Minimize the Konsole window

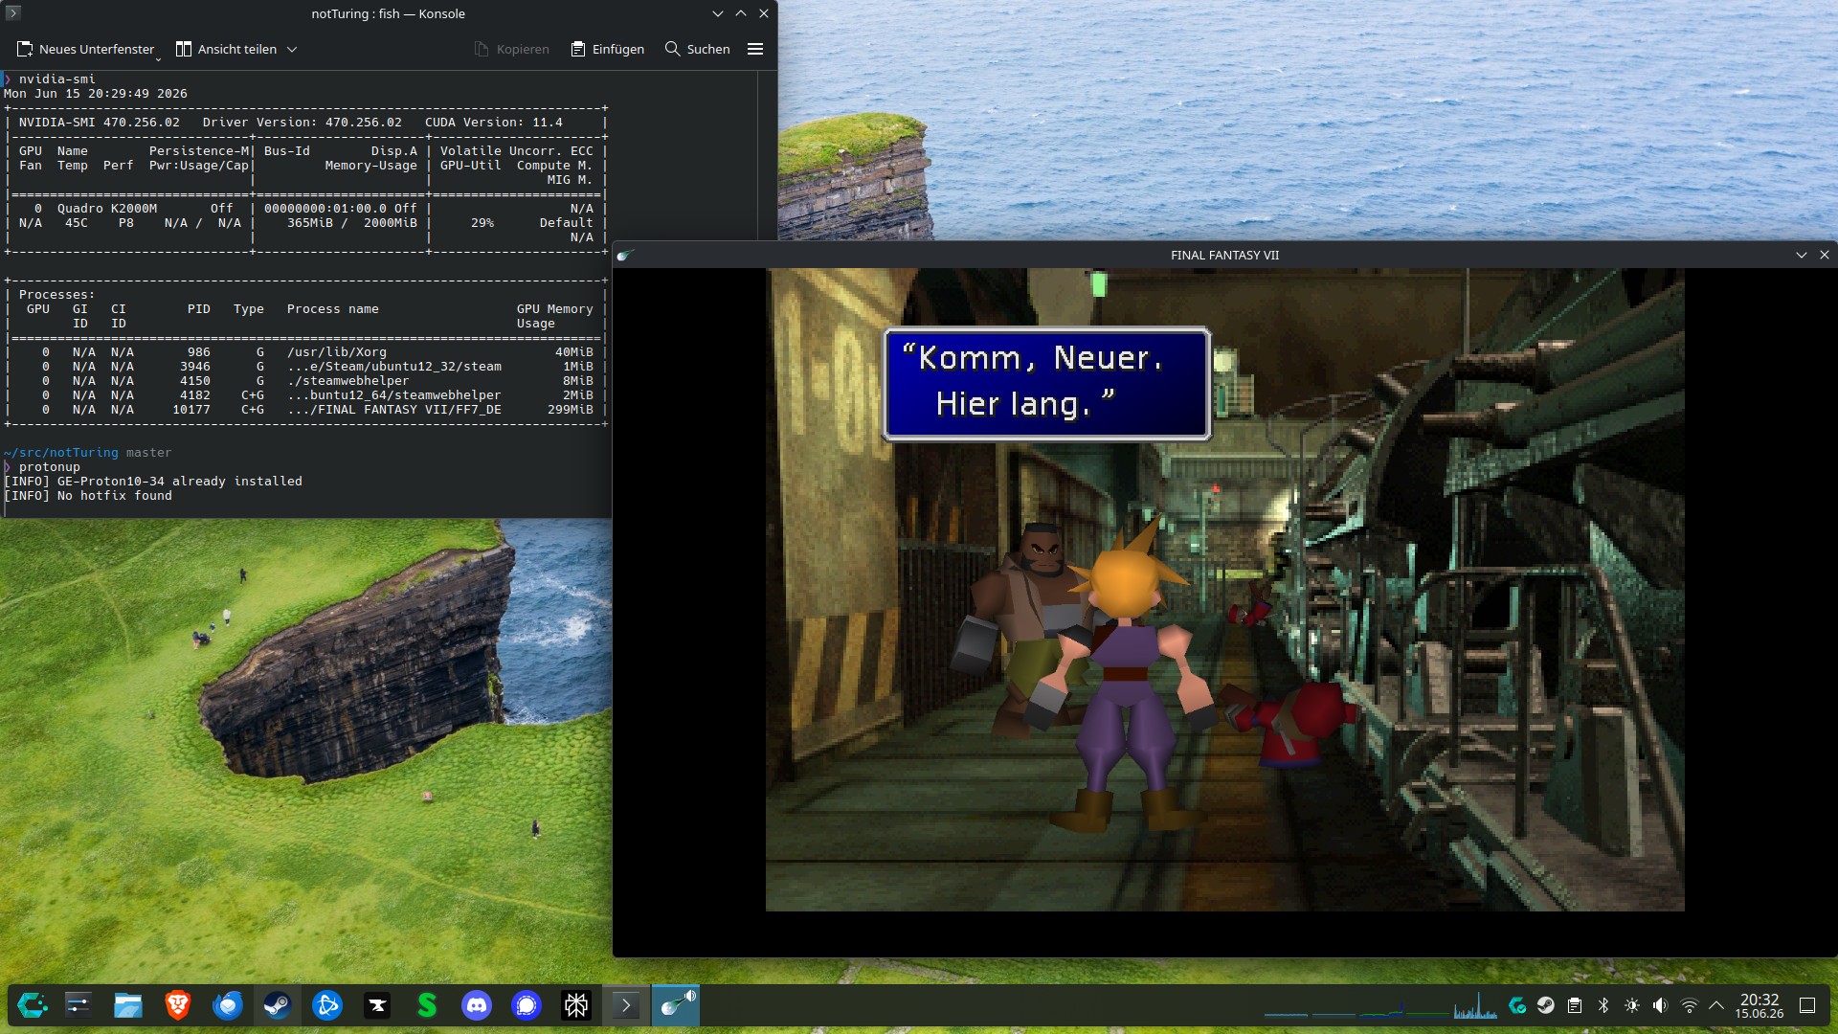click(x=718, y=13)
